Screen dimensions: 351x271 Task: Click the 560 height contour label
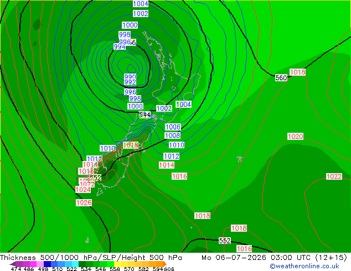[x=281, y=78]
